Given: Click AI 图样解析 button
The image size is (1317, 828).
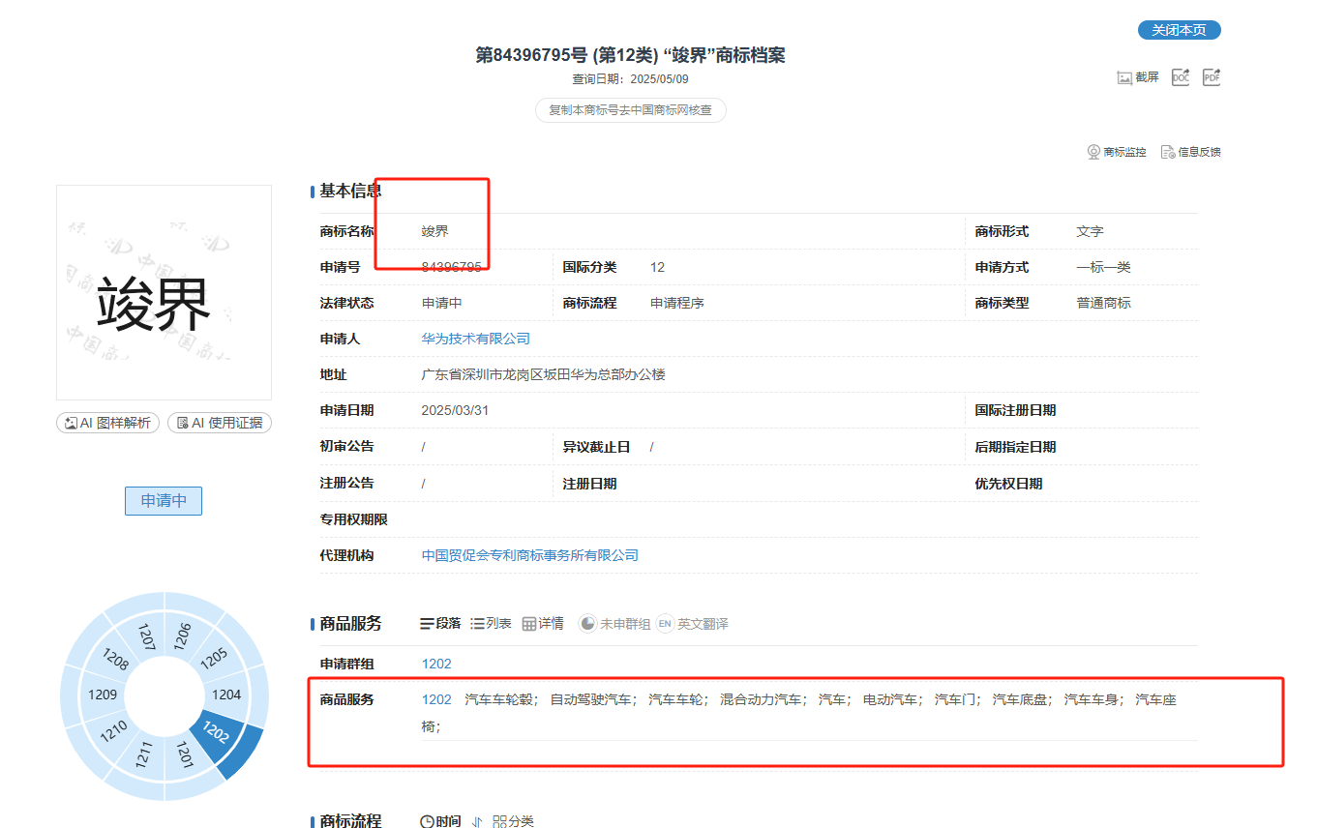Looking at the screenshot, I should (107, 423).
